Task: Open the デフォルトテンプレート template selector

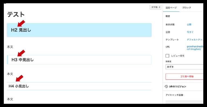Action: [x=195, y=40]
